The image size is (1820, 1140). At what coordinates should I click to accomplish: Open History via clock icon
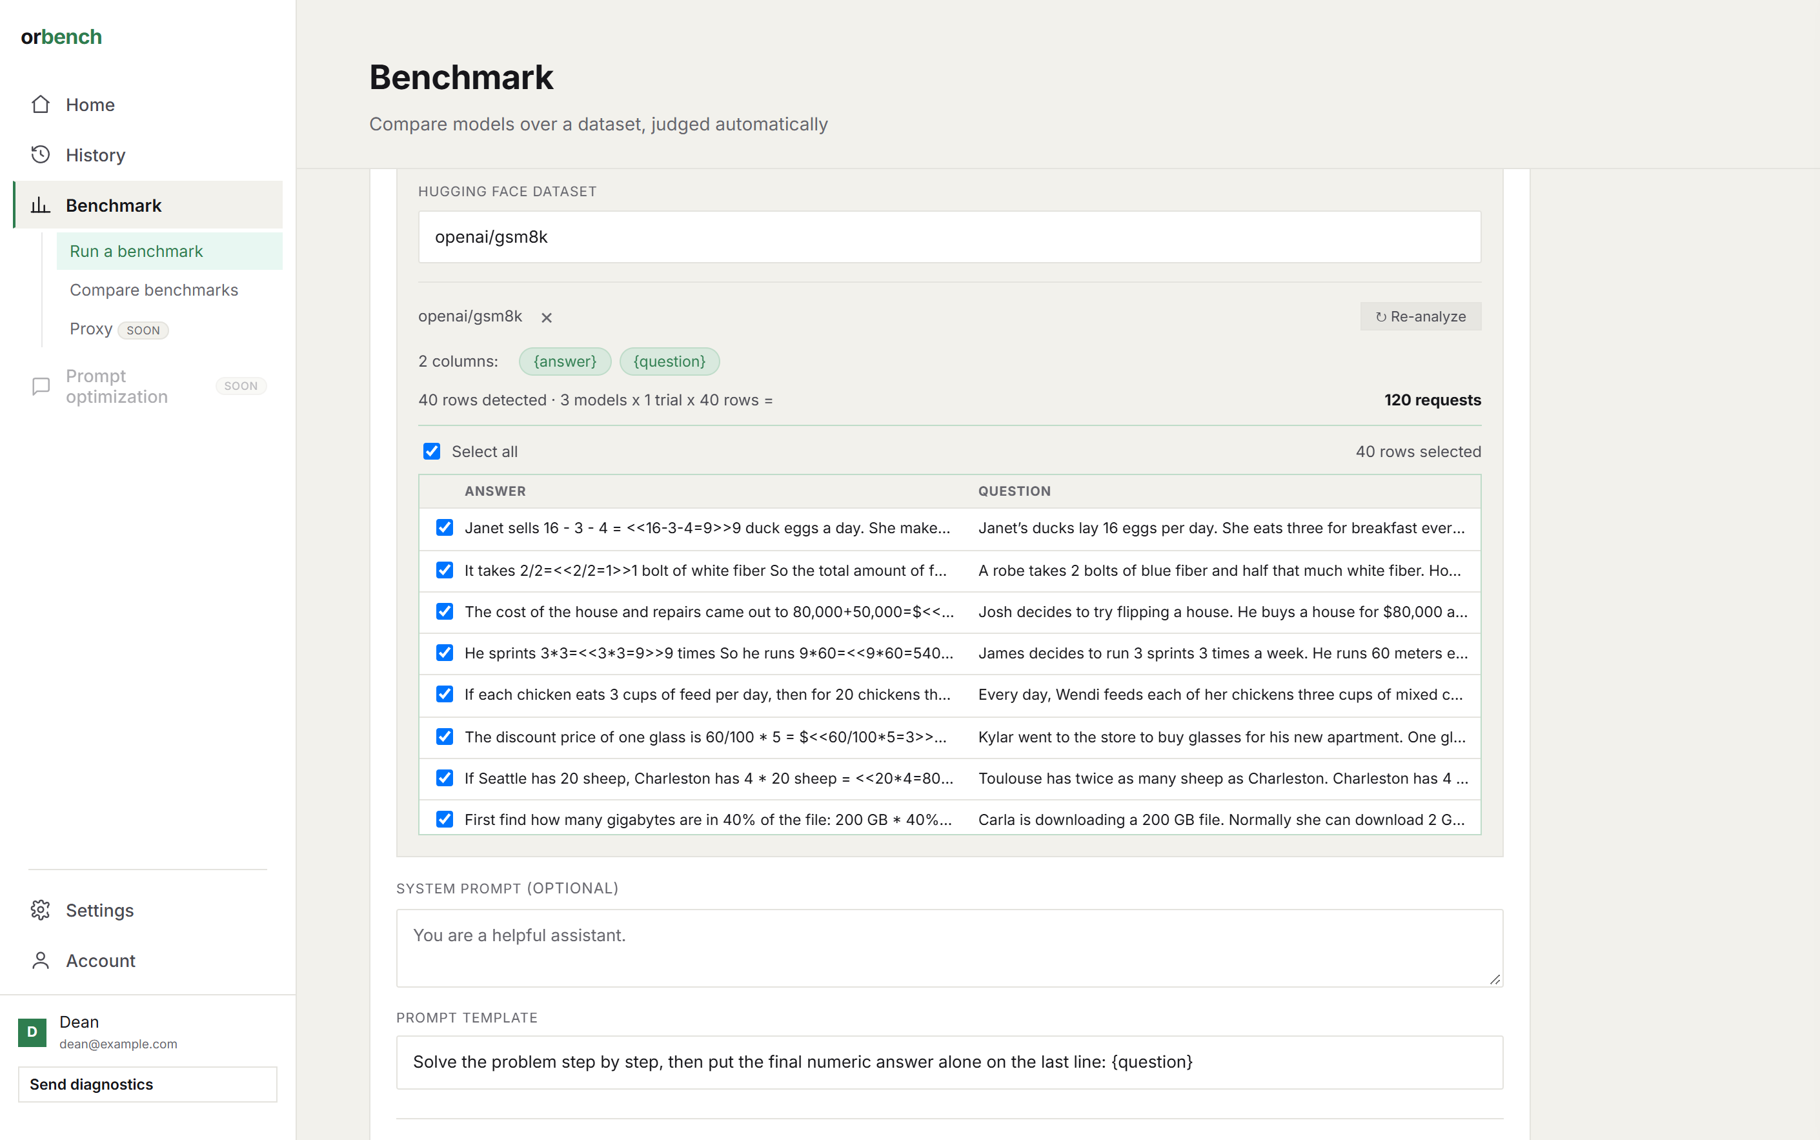click(41, 154)
